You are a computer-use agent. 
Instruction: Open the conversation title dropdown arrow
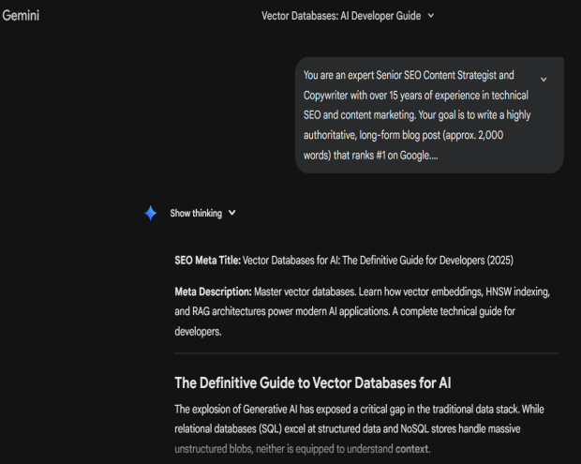(430, 15)
